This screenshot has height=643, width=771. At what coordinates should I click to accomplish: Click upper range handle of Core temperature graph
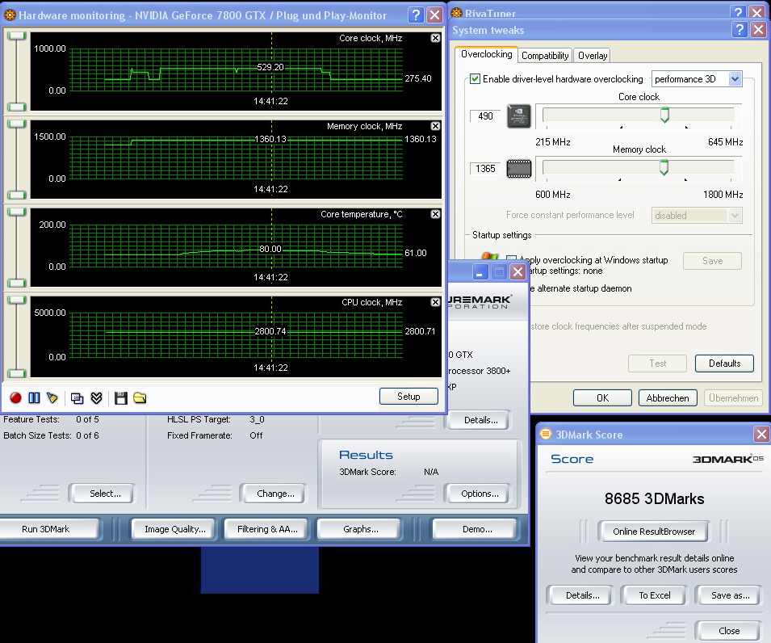(x=17, y=212)
